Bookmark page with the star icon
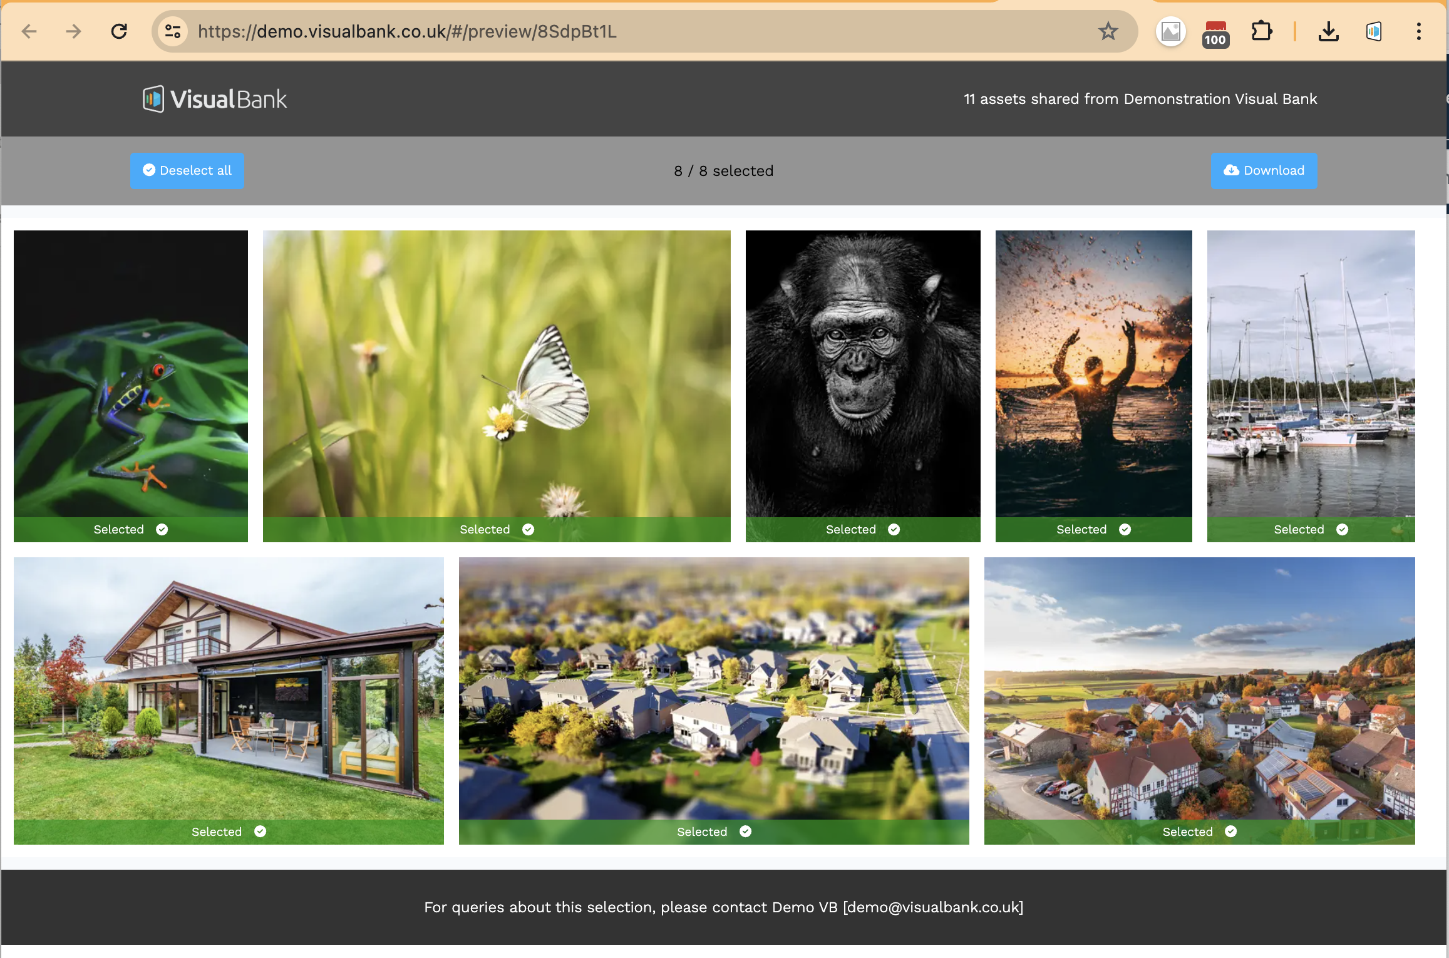This screenshot has width=1449, height=958. [1108, 31]
